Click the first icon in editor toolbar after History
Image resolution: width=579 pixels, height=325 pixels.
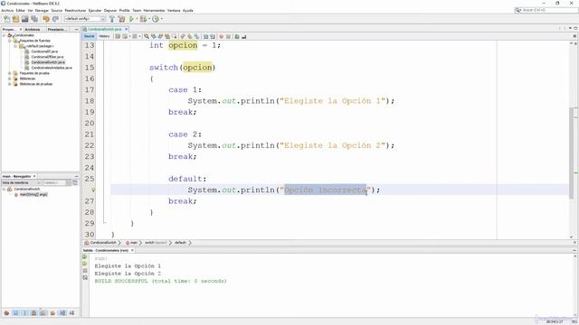118,36
